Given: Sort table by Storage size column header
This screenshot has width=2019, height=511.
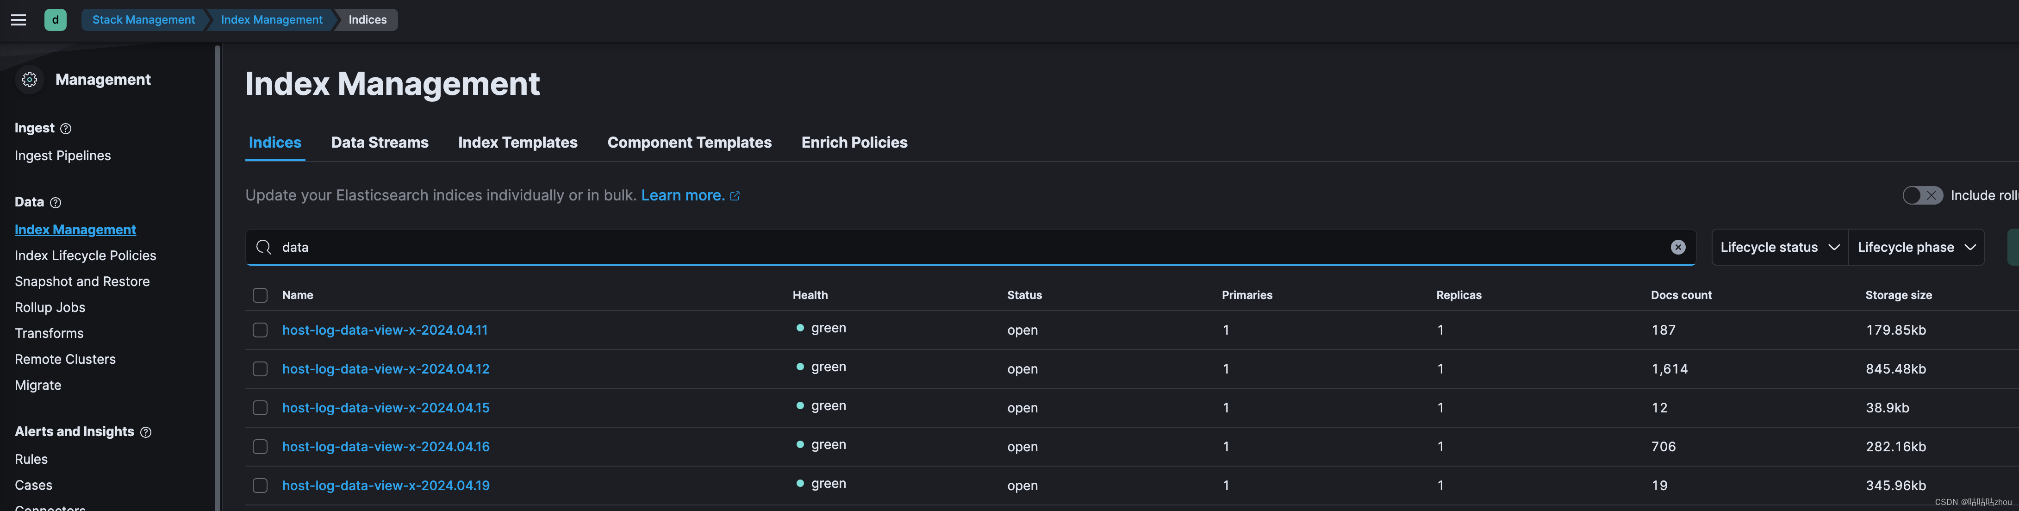Looking at the screenshot, I should pyautogui.click(x=1898, y=295).
